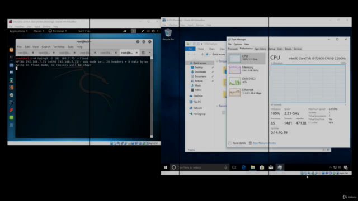The image size is (358, 201).
Task: Open Mail app from taskbar
Action: click(271, 167)
